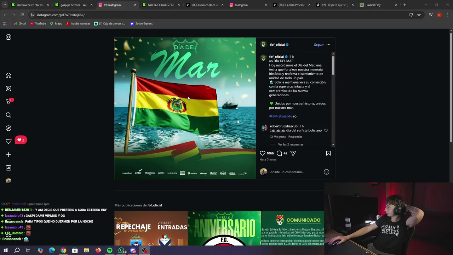Switch to the davooxeneize Stream tab
453x255 pixels.
tap(30, 5)
